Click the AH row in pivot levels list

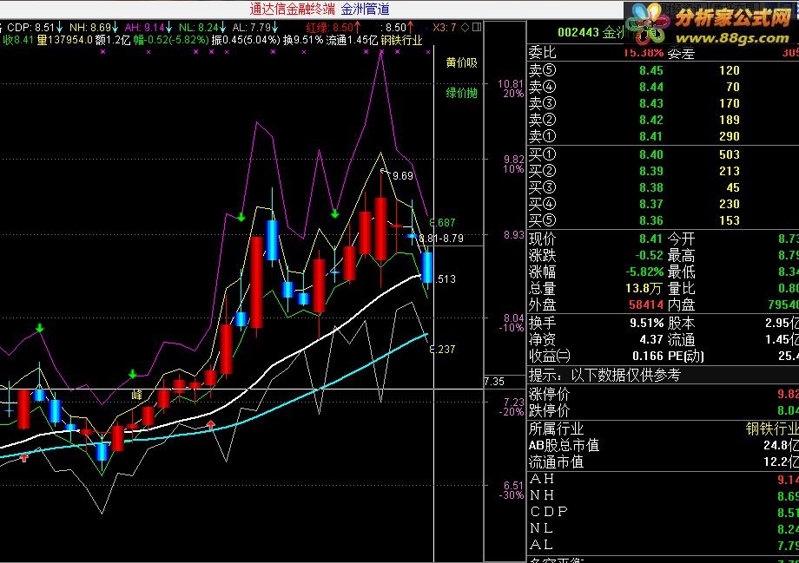tap(663, 479)
